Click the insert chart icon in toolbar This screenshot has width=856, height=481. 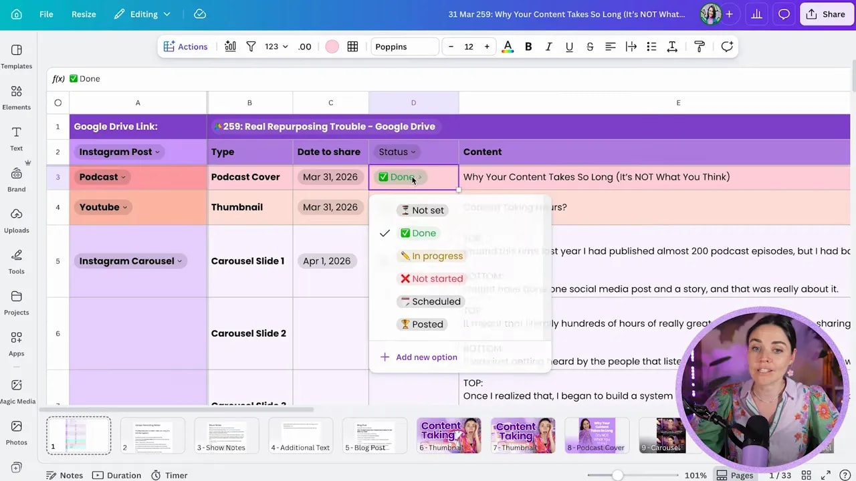tap(230, 47)
